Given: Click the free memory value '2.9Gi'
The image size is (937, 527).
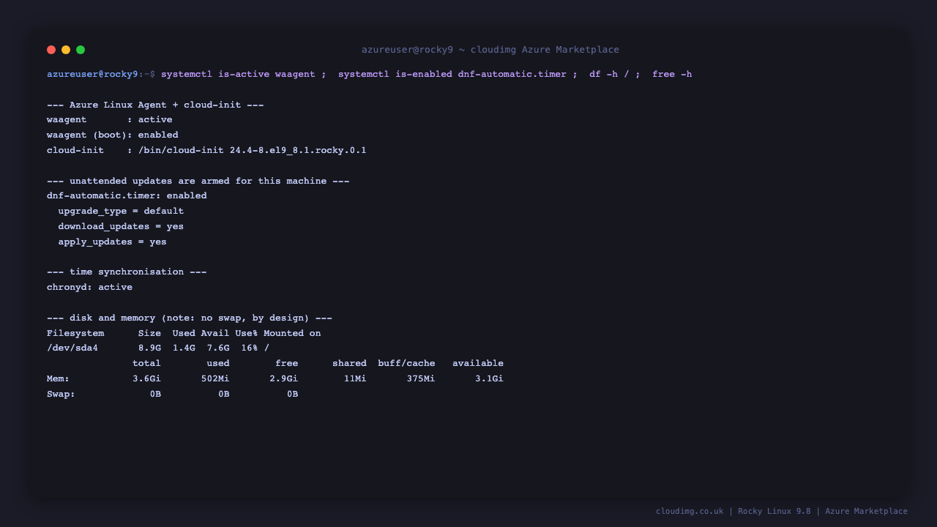Looking at the screenshot, I should pyautogui.click(x=284, y=378).
